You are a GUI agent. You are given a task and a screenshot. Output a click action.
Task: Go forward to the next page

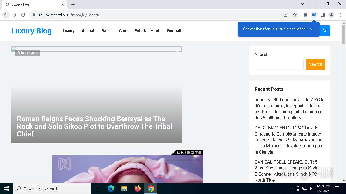tap(15, 15)
